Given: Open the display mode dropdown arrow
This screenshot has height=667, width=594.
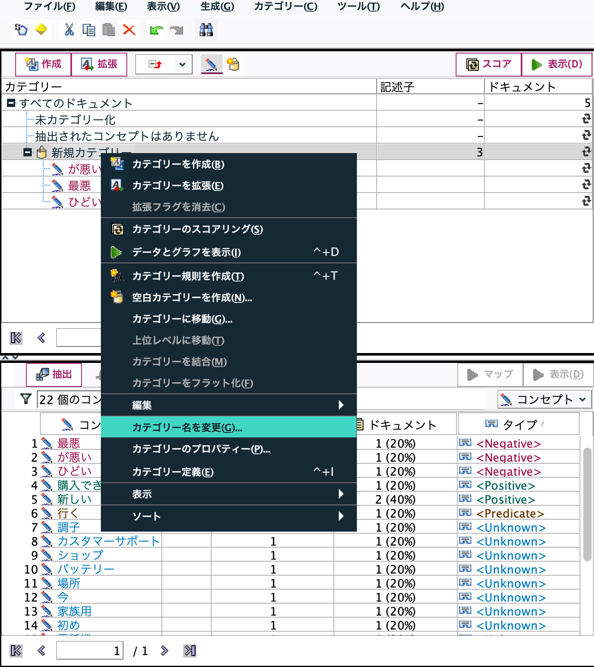Looking at the screenshot, I should tap(182, 64).
